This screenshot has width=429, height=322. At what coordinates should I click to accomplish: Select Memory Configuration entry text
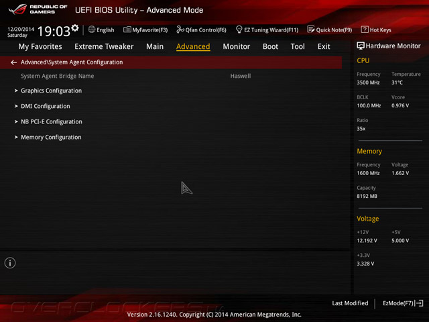point(51,137)
